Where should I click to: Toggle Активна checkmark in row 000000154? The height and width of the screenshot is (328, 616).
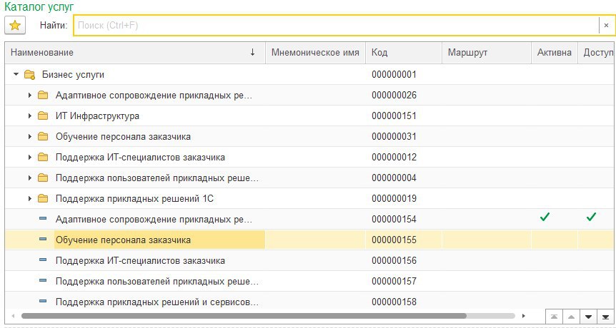click(x=545, y=217)
